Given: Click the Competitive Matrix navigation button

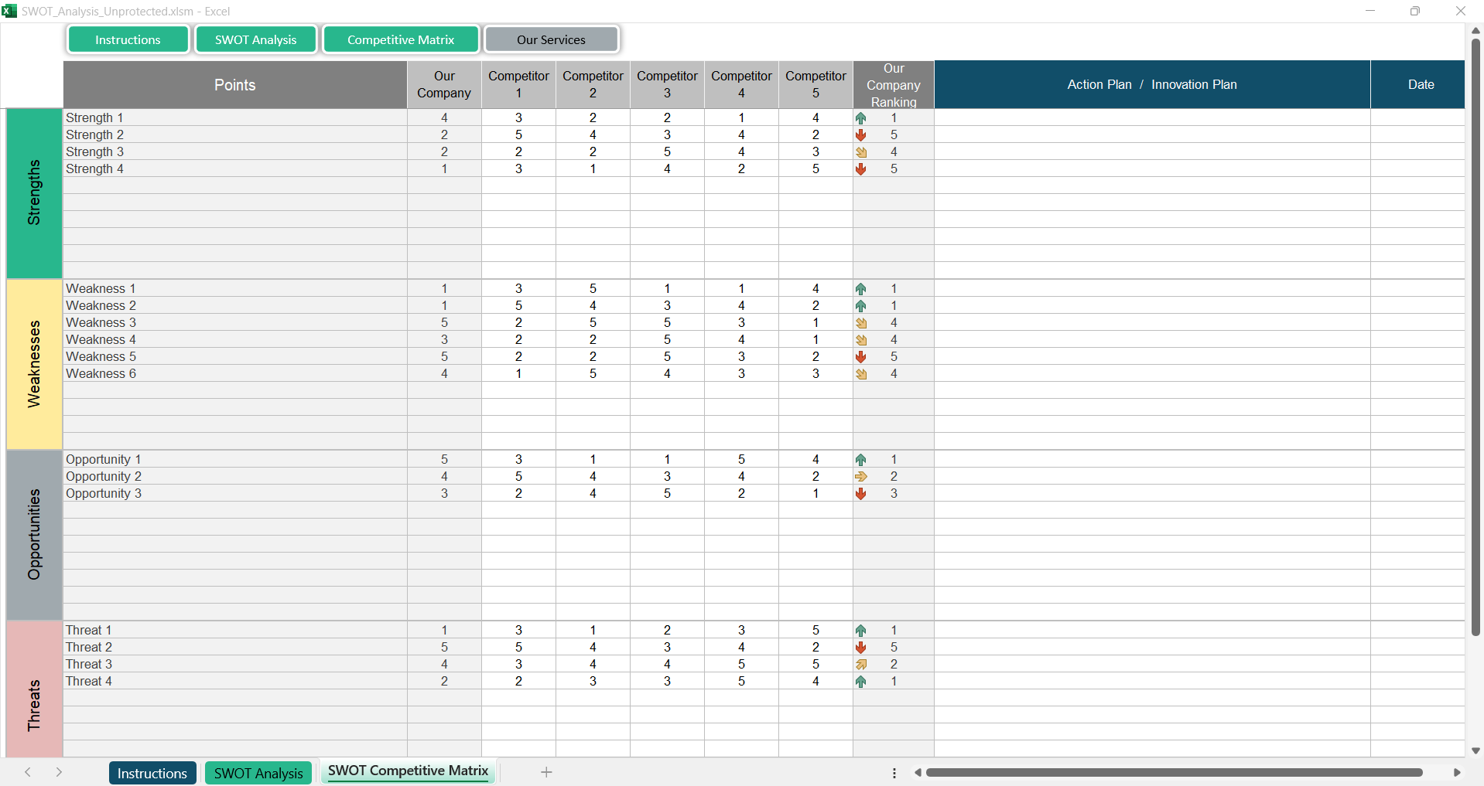Looking at the screenshot, I should [400, 39].
